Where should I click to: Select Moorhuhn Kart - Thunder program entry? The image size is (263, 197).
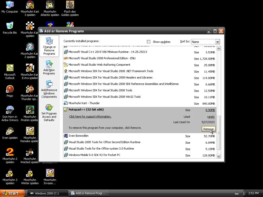140,103
